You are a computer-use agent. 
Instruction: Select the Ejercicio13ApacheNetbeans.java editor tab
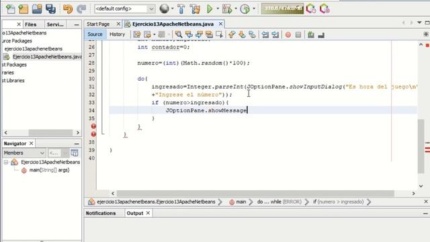(x=173, y=24)
